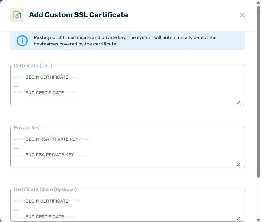
Task: Click the Paste your SSL certificate notice text
Action: 125,41
